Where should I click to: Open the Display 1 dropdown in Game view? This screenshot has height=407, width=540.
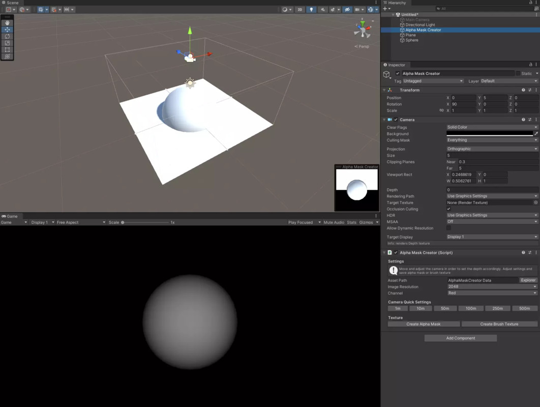[x=42, y=222]
